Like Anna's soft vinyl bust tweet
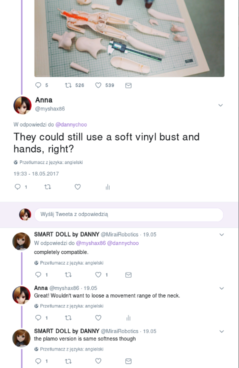 tap(77, 187)
